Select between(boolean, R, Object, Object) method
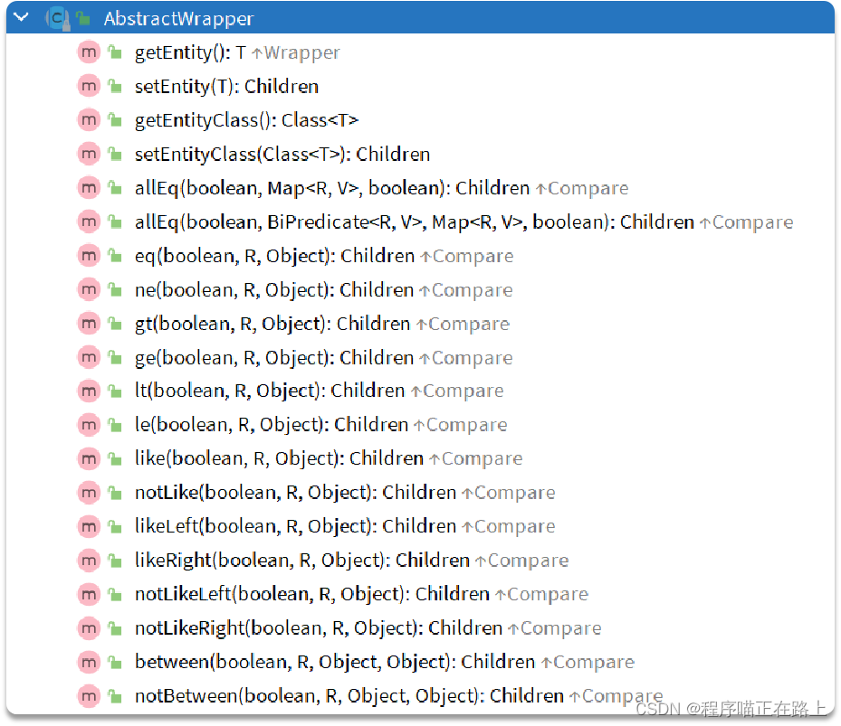This screenshot has width=841, height=726. coord(335,662)
